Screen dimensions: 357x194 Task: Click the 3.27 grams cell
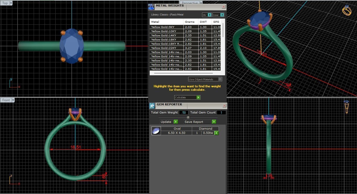(191, 48)
